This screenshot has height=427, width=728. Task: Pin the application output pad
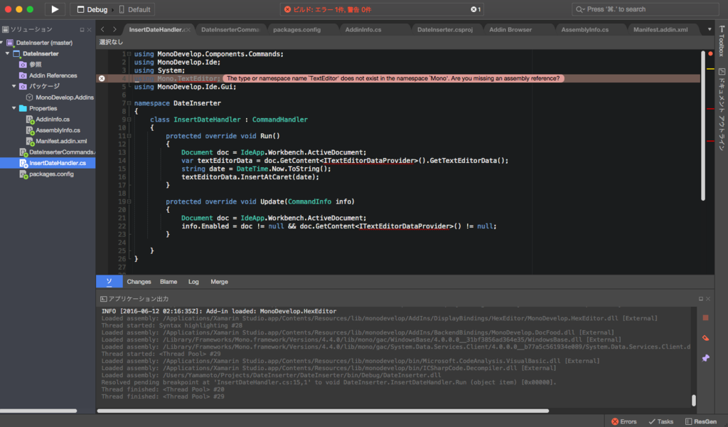(x=705, y=358)
